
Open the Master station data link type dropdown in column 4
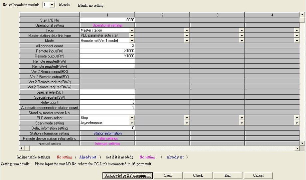[x=297, y=36]
